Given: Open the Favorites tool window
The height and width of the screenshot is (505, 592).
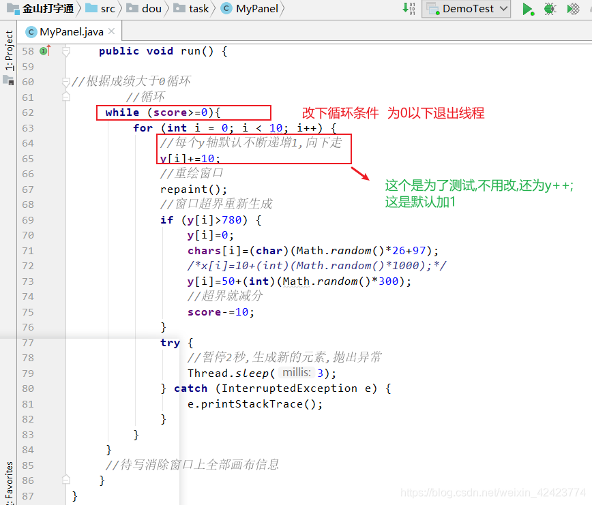Looking at the screenshot, I should point(9,483).
